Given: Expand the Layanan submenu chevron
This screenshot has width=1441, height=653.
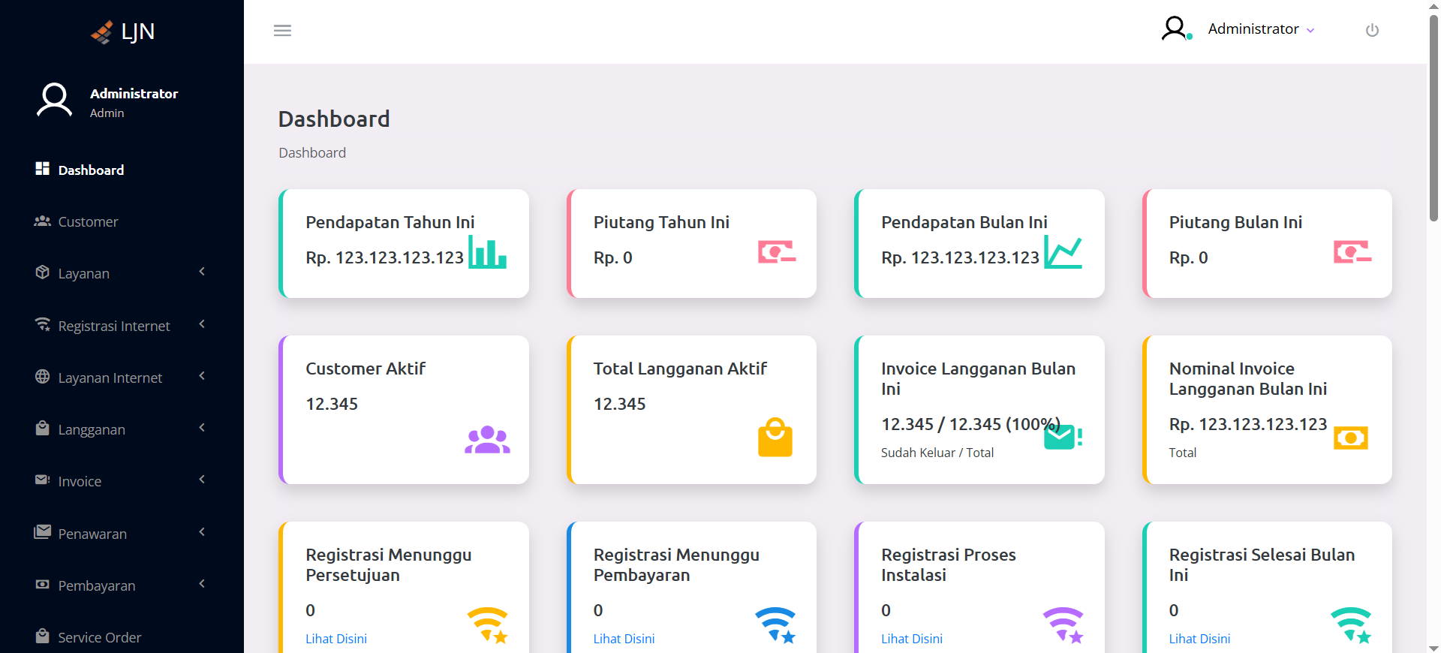Looking at the screenshot, I should click(202, 272).
